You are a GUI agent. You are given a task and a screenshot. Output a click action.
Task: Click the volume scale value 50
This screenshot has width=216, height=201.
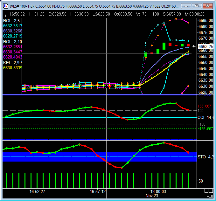[201, 181]
